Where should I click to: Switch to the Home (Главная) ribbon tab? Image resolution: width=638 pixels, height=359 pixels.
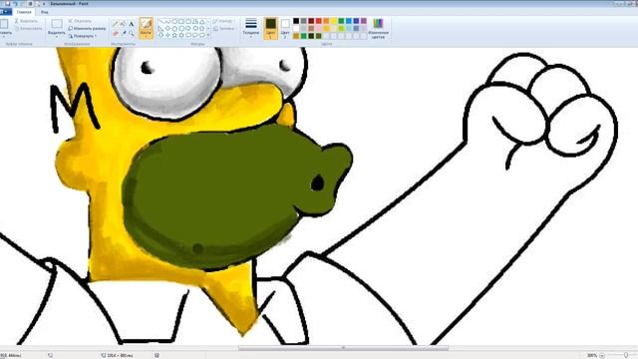(x=24, y=12)
